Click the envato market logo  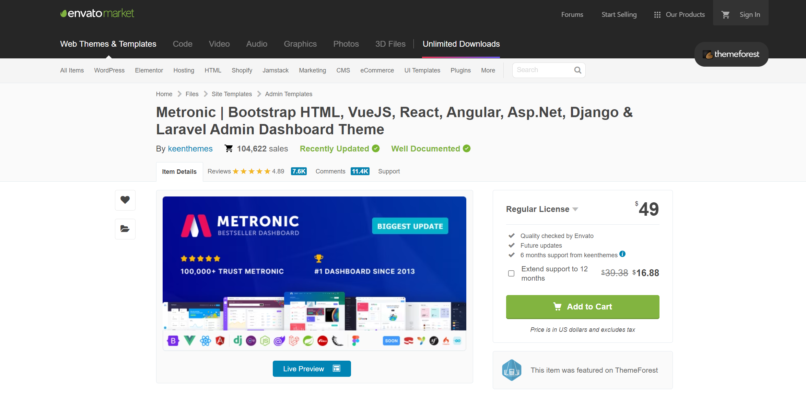coord(97,13)
